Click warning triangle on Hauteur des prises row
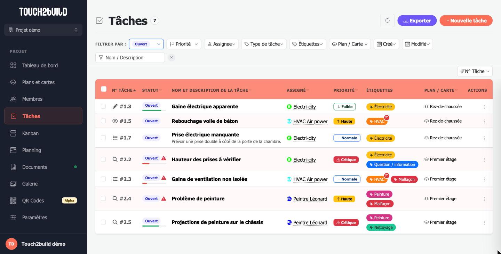The image size is (501, 254). (164, 158)
